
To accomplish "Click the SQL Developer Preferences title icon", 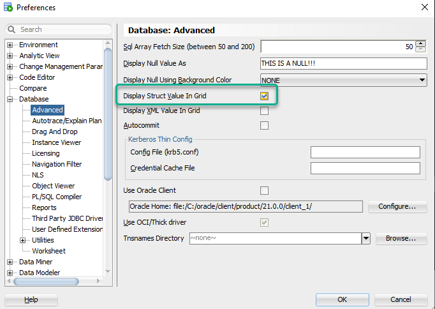I will tap(8, 7).
